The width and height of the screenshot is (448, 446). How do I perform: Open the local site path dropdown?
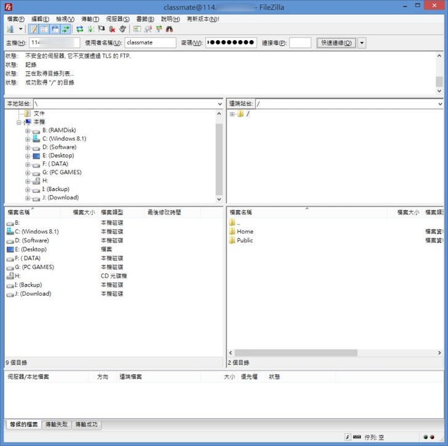pyautogui.click(x=220, y=104)
